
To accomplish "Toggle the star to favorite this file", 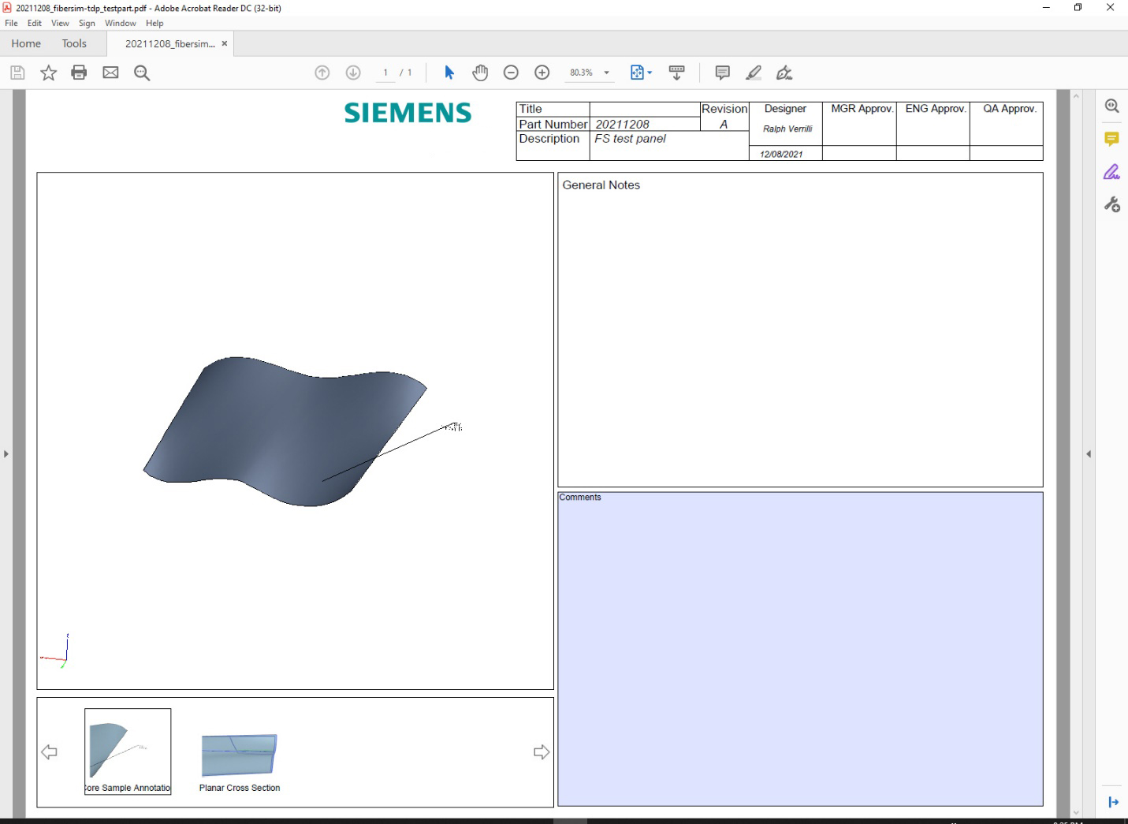I will tap(48, 72).
